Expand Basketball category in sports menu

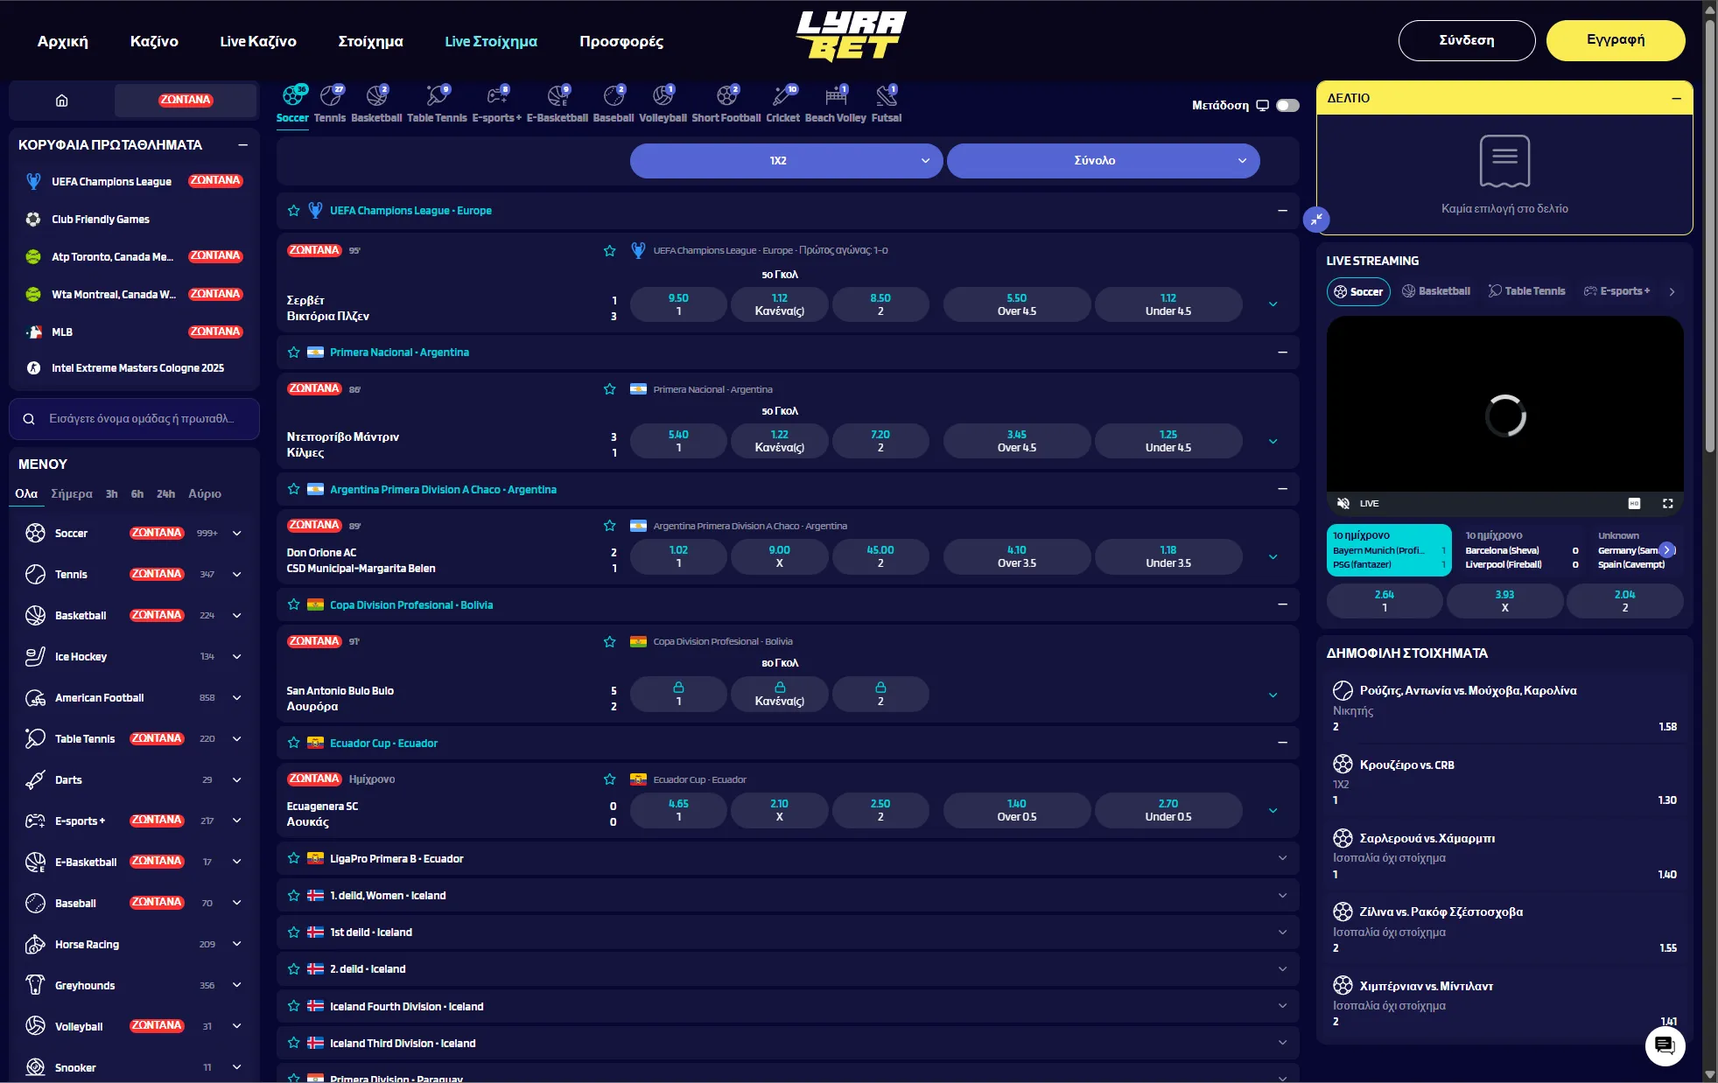pos(236,616)
